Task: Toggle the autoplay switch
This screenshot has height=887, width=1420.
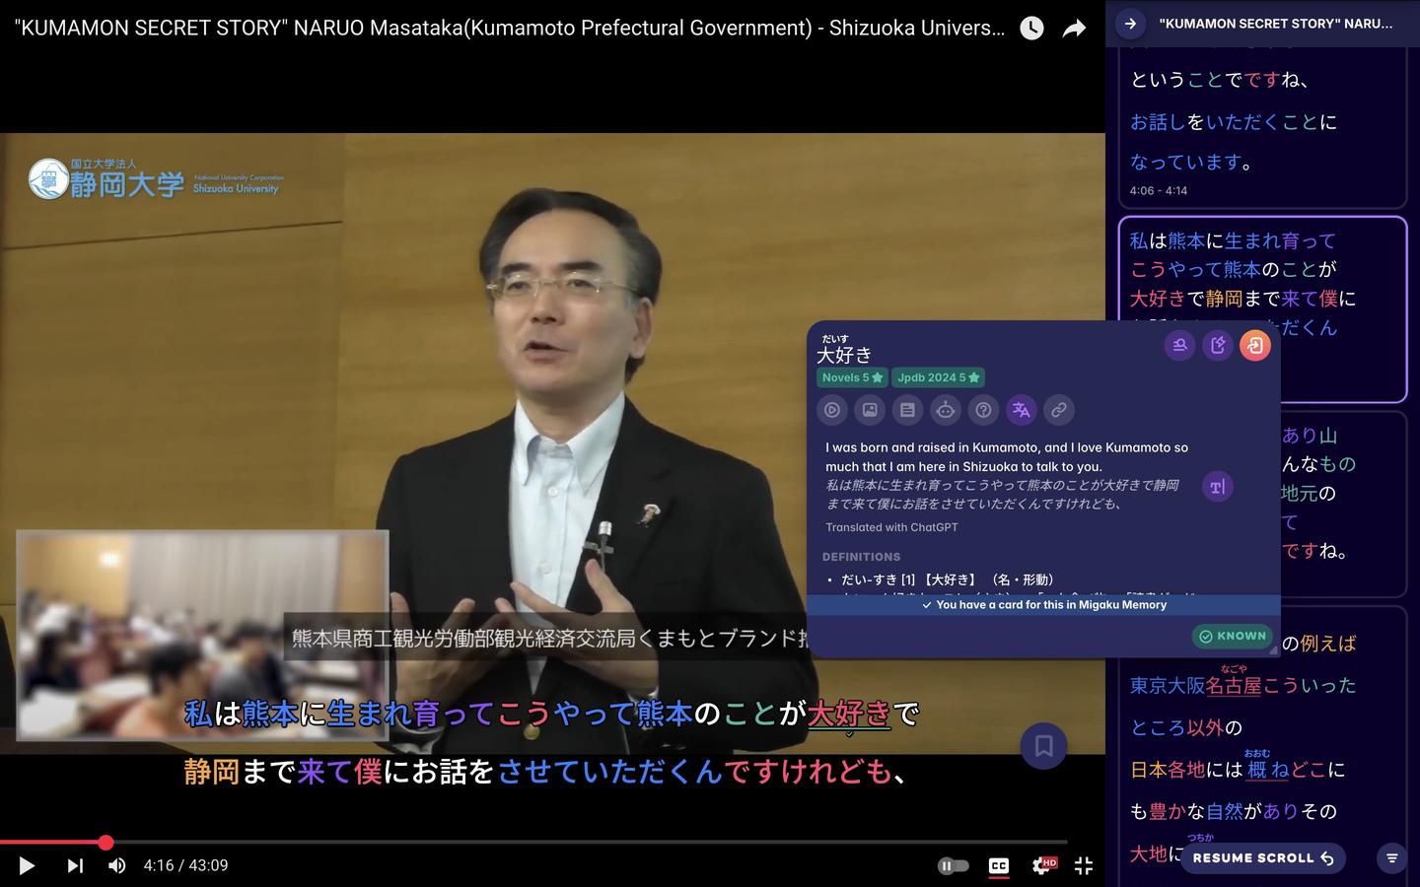Action: coord(953,865)
